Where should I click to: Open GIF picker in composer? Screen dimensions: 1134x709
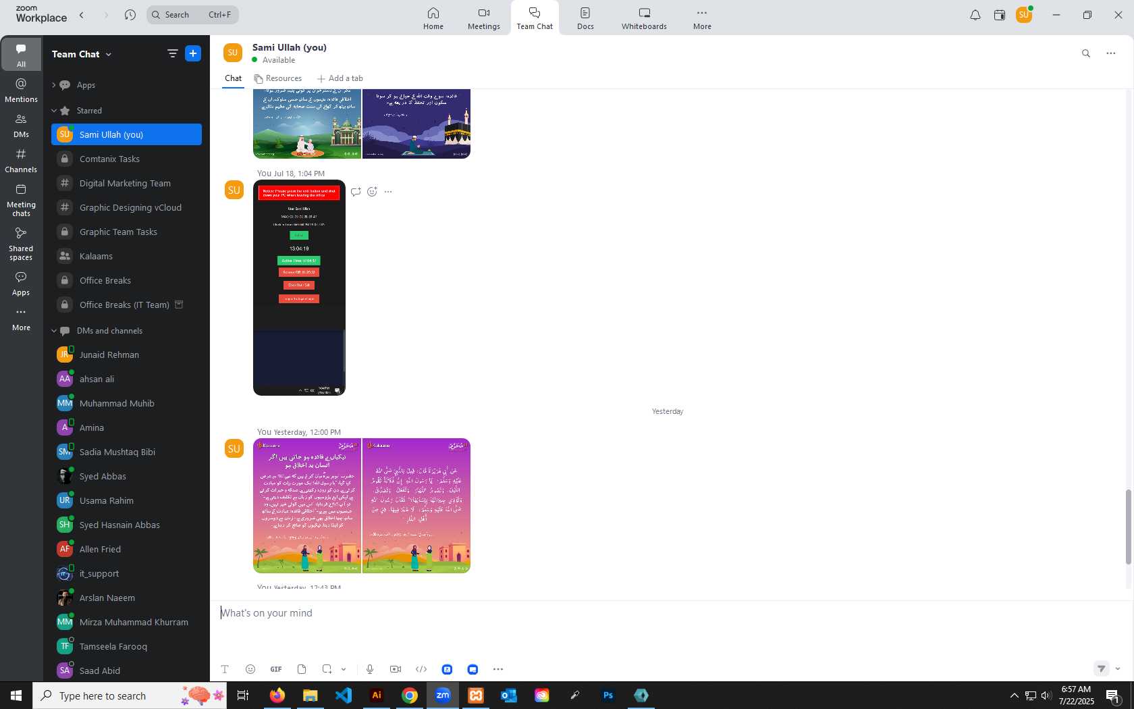pos(276,669)
